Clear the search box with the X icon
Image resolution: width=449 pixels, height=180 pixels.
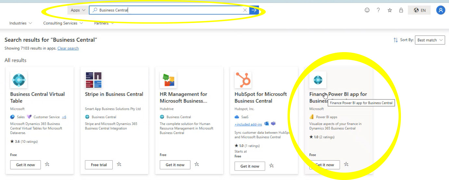(x=245, y=10)
